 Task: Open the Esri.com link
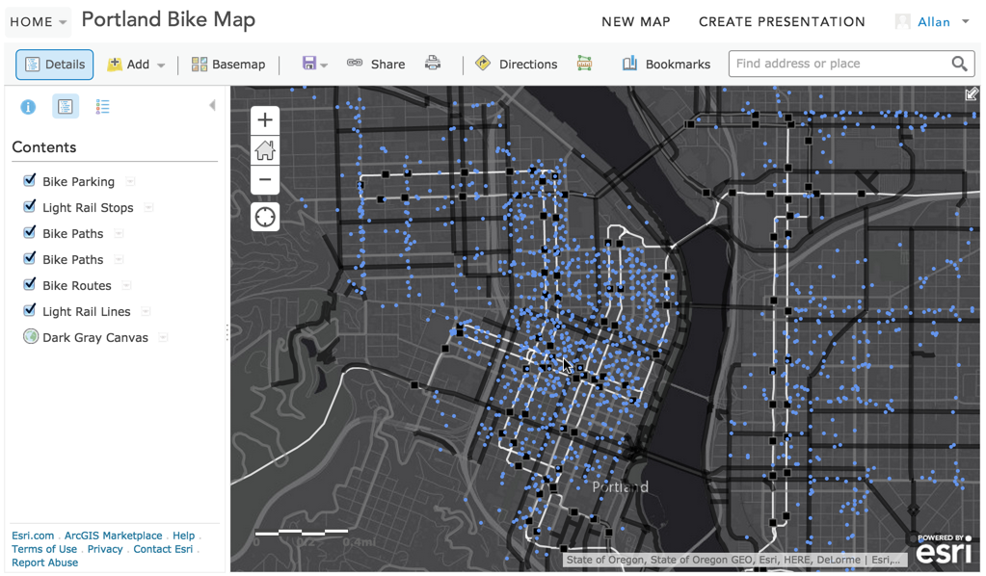[x=33, y=536]
